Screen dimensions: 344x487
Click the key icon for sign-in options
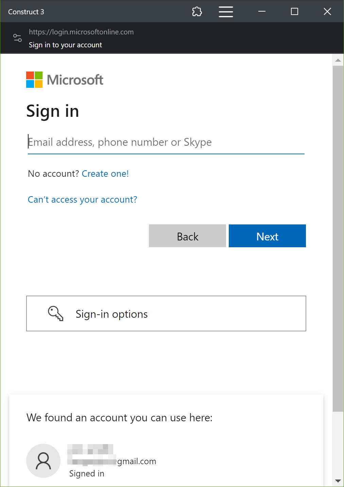coord(56,314)
